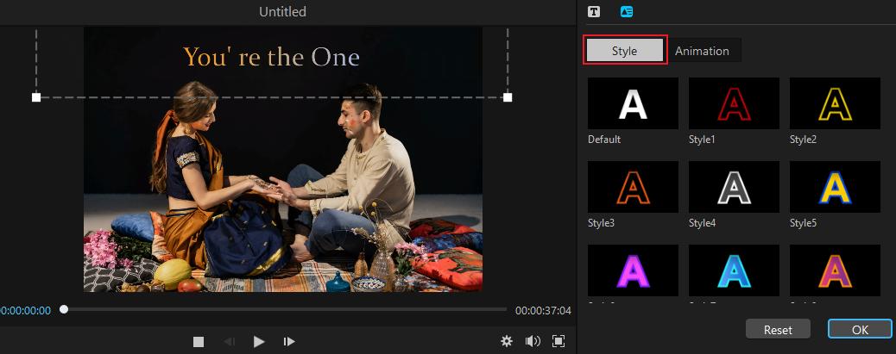Image resolution: width=896 pixels, height=354 pixels.
Task: Apply Style1 red outline text preset
Action: coord(734,103)
